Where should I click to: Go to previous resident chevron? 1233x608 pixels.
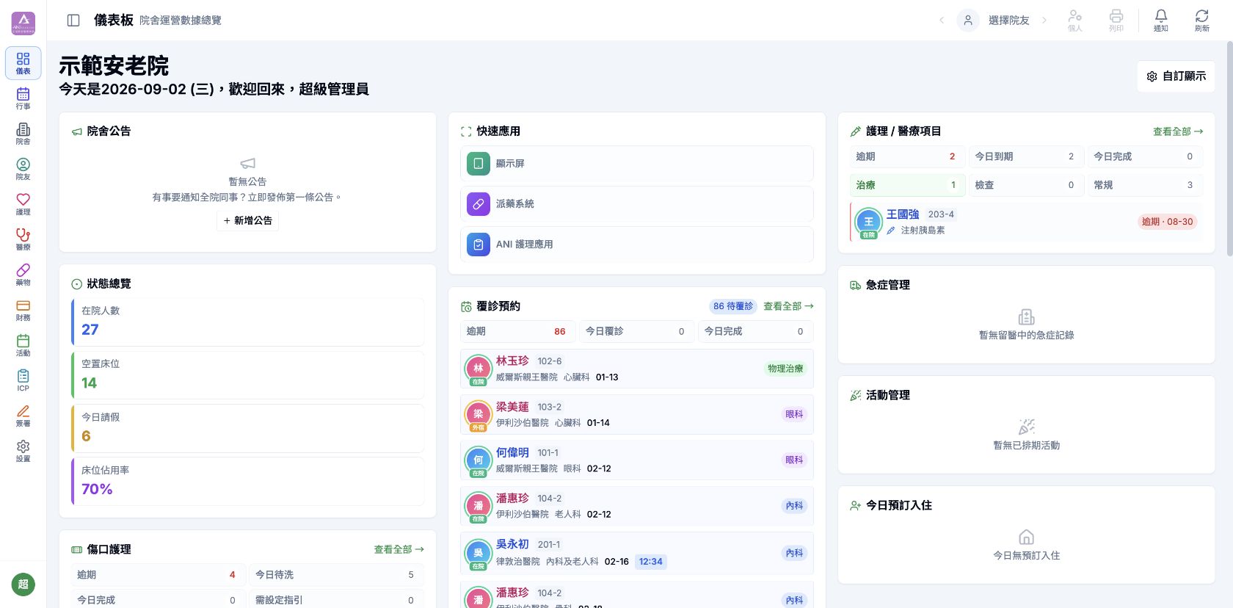[942, 21]
